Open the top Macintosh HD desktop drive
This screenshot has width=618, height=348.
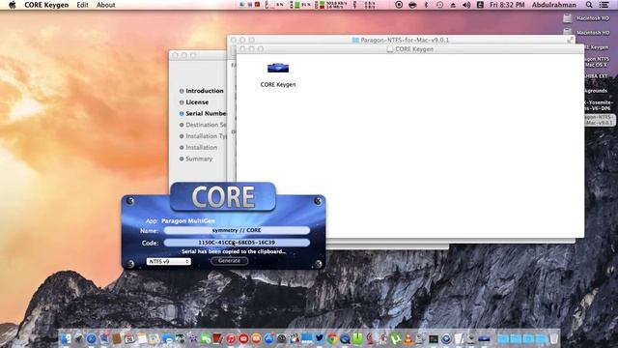(x=568, y=18)
